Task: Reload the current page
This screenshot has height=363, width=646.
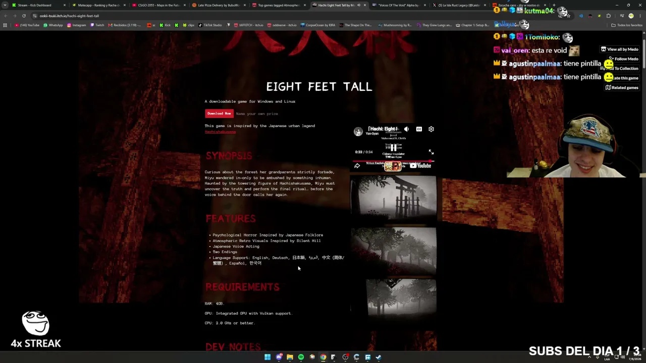Action: click(x=24, y=16)
